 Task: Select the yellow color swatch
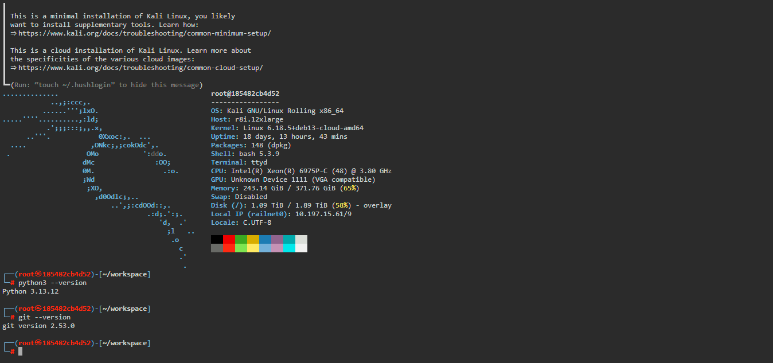pyautogui.click(x=253, y=239)
